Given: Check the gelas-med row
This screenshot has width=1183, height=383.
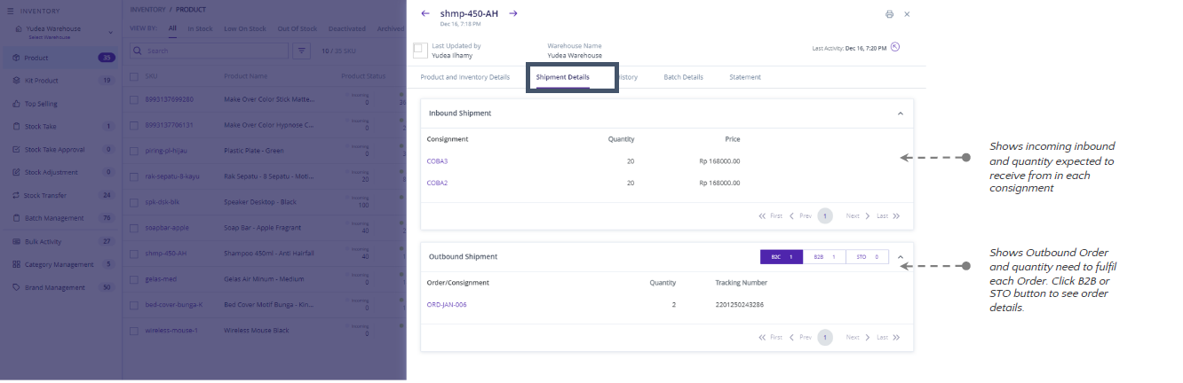Looking at the screenshot, I should click(134, 279).
